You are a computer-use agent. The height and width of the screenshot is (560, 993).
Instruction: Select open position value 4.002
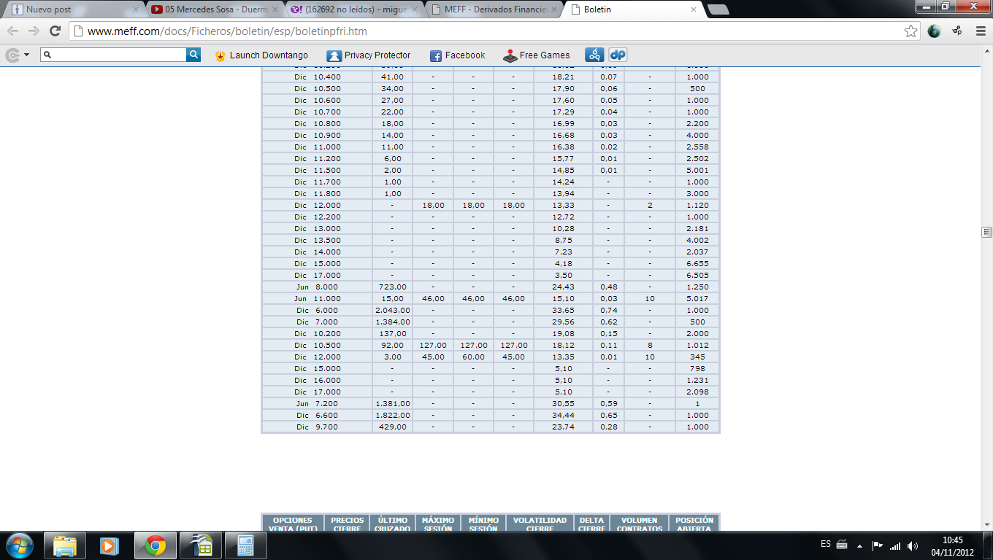point(697,240)
